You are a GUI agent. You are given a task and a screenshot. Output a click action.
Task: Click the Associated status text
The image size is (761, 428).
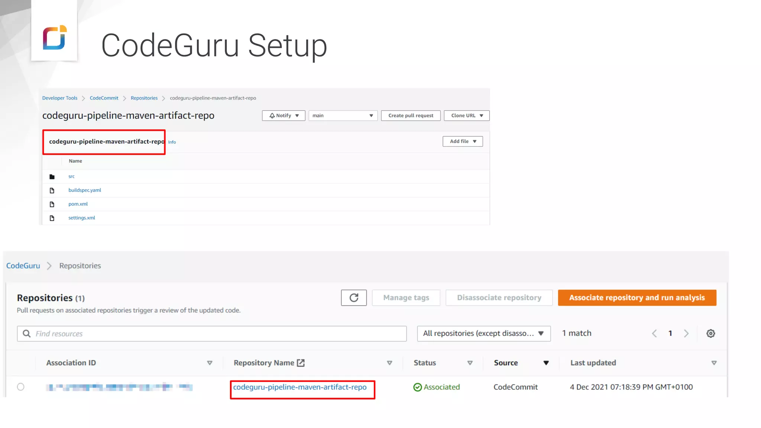point(442,387)
